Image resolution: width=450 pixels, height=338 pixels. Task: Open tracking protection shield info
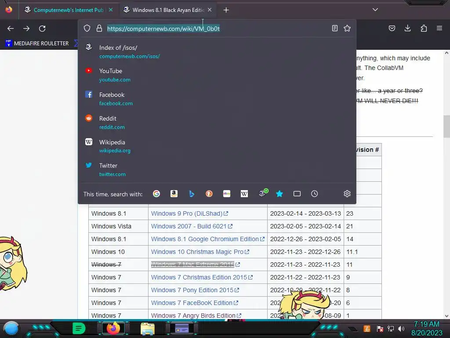(x=87, y=28)
